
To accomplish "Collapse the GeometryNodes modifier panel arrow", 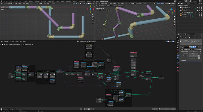I will pyautogui.click(x=181, y=47).
